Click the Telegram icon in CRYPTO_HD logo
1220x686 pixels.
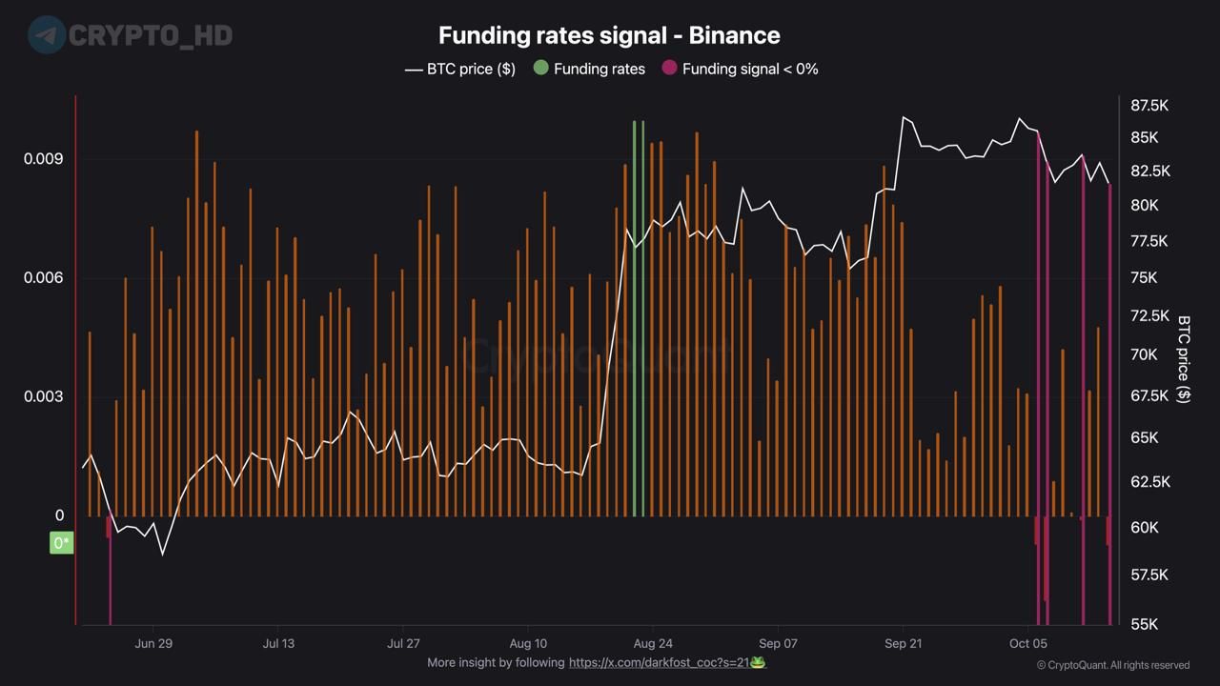[47, 35]
